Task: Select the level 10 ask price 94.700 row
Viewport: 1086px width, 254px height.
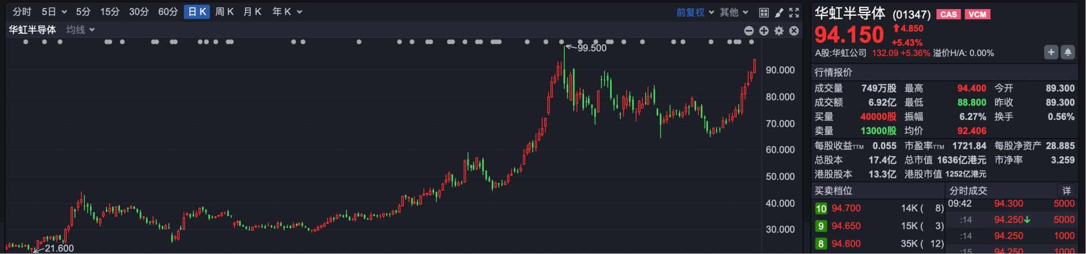Action: point(879,208)
